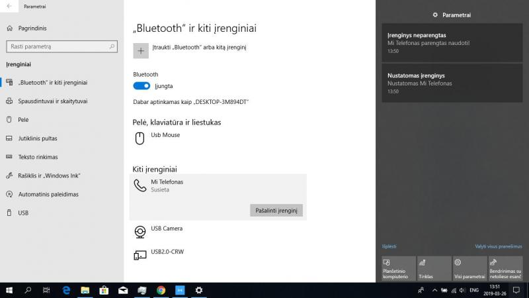
Task: Open Pagrindinis home icon
Action: [x=9, y=28]
